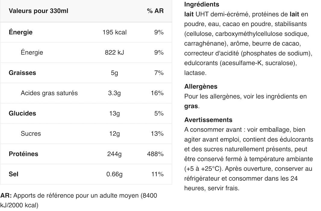This screenshot has height=211, width=321.
Task: Click the '0.66g' salt value
Action: [114, 174]
